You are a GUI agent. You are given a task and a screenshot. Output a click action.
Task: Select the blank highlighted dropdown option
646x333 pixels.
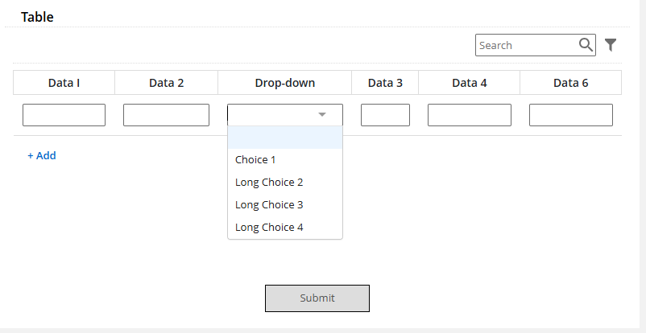tap(285, 138)
